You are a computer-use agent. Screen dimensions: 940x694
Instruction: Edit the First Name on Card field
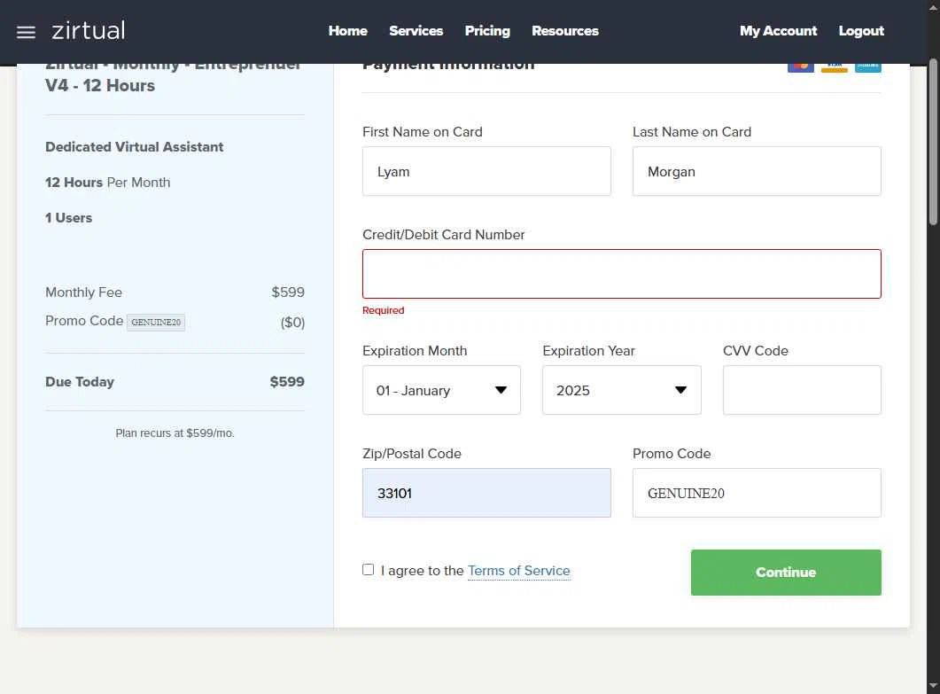[486, 171]
